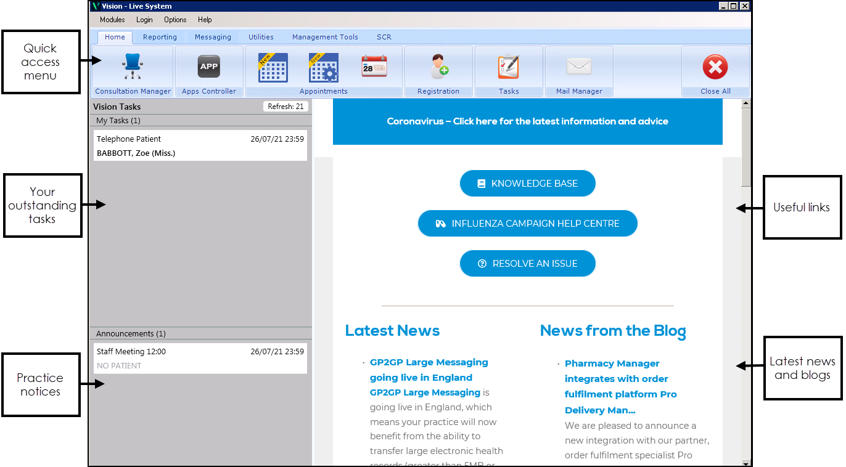
Task: Open Appointments setup calendar with gear icon
Action: click(x=324, y=67)
